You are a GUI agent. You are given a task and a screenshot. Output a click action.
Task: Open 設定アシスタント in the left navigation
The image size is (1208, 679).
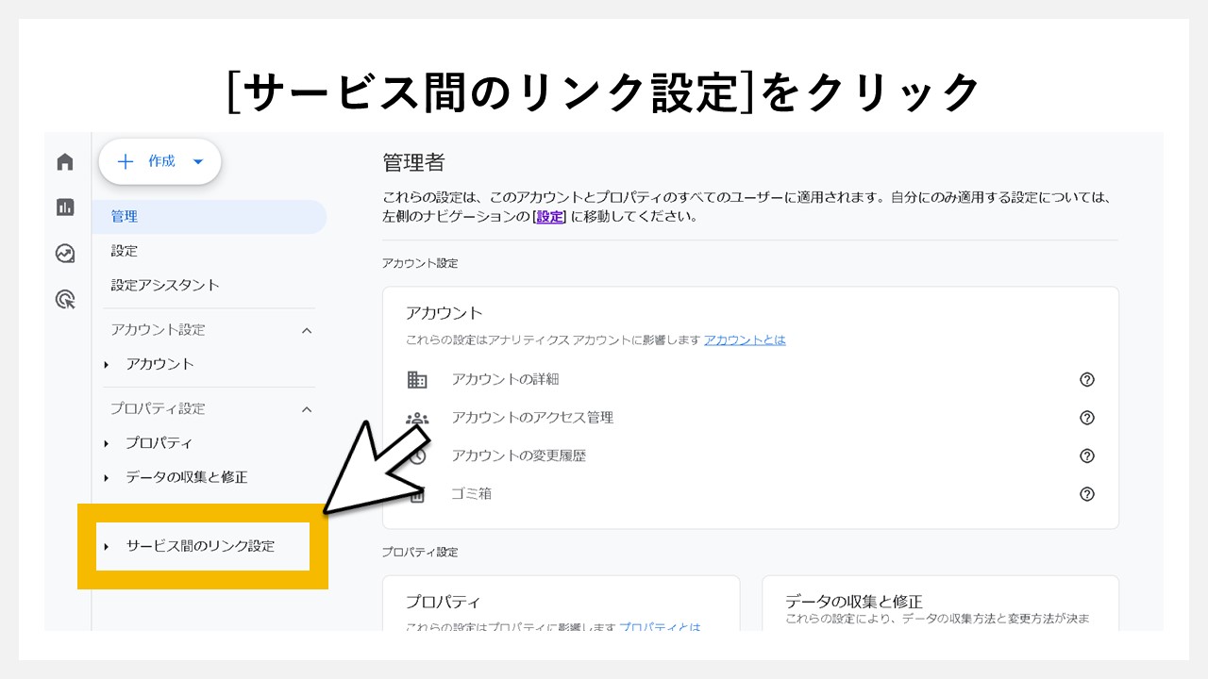[162, 285]
